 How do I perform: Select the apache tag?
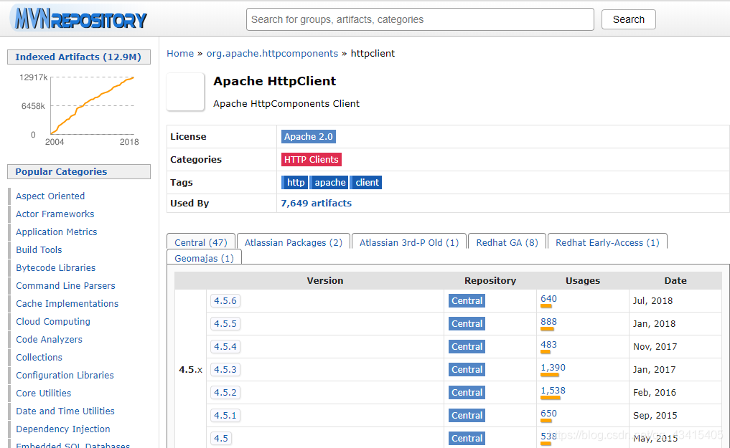pyautogui.click(x=330, y=182)
